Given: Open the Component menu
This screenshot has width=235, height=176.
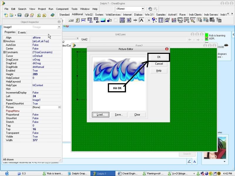Looking at the screenshot, I should (x=62, y=9).
